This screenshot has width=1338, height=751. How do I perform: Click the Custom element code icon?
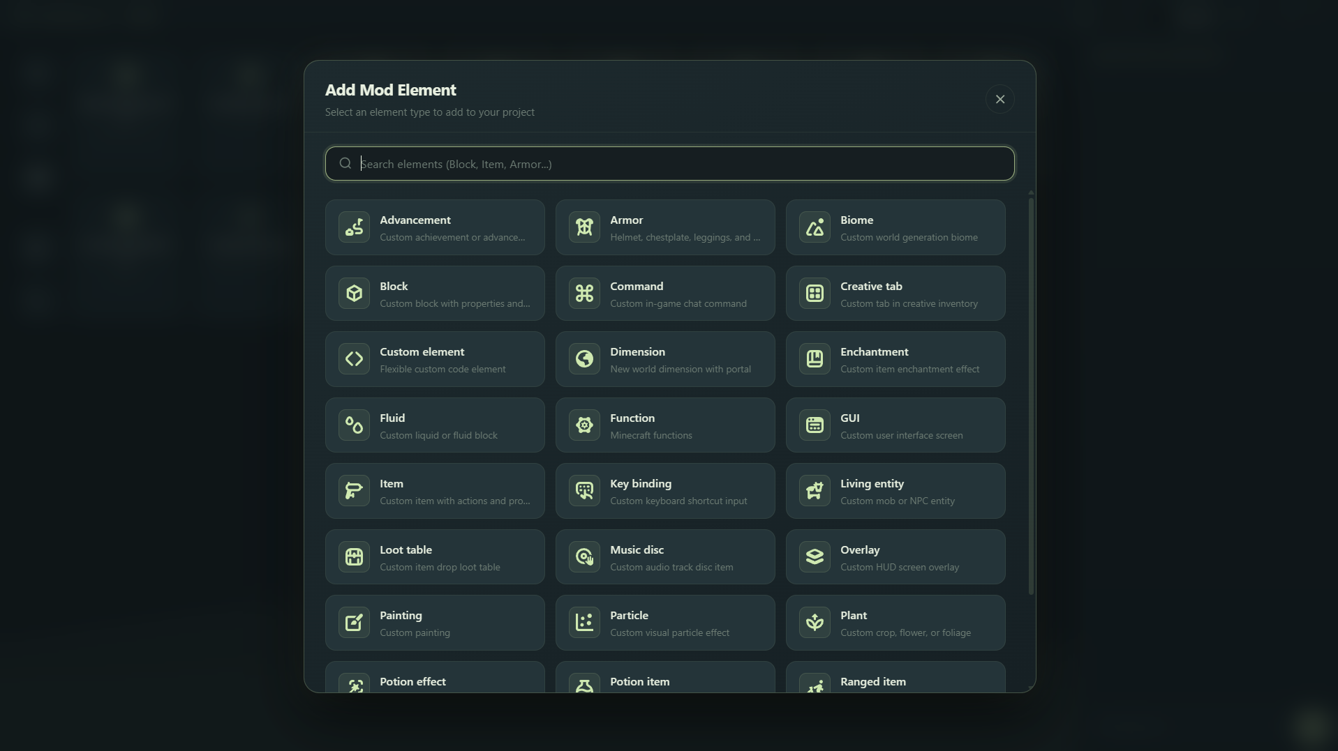[x=354, y=359]
